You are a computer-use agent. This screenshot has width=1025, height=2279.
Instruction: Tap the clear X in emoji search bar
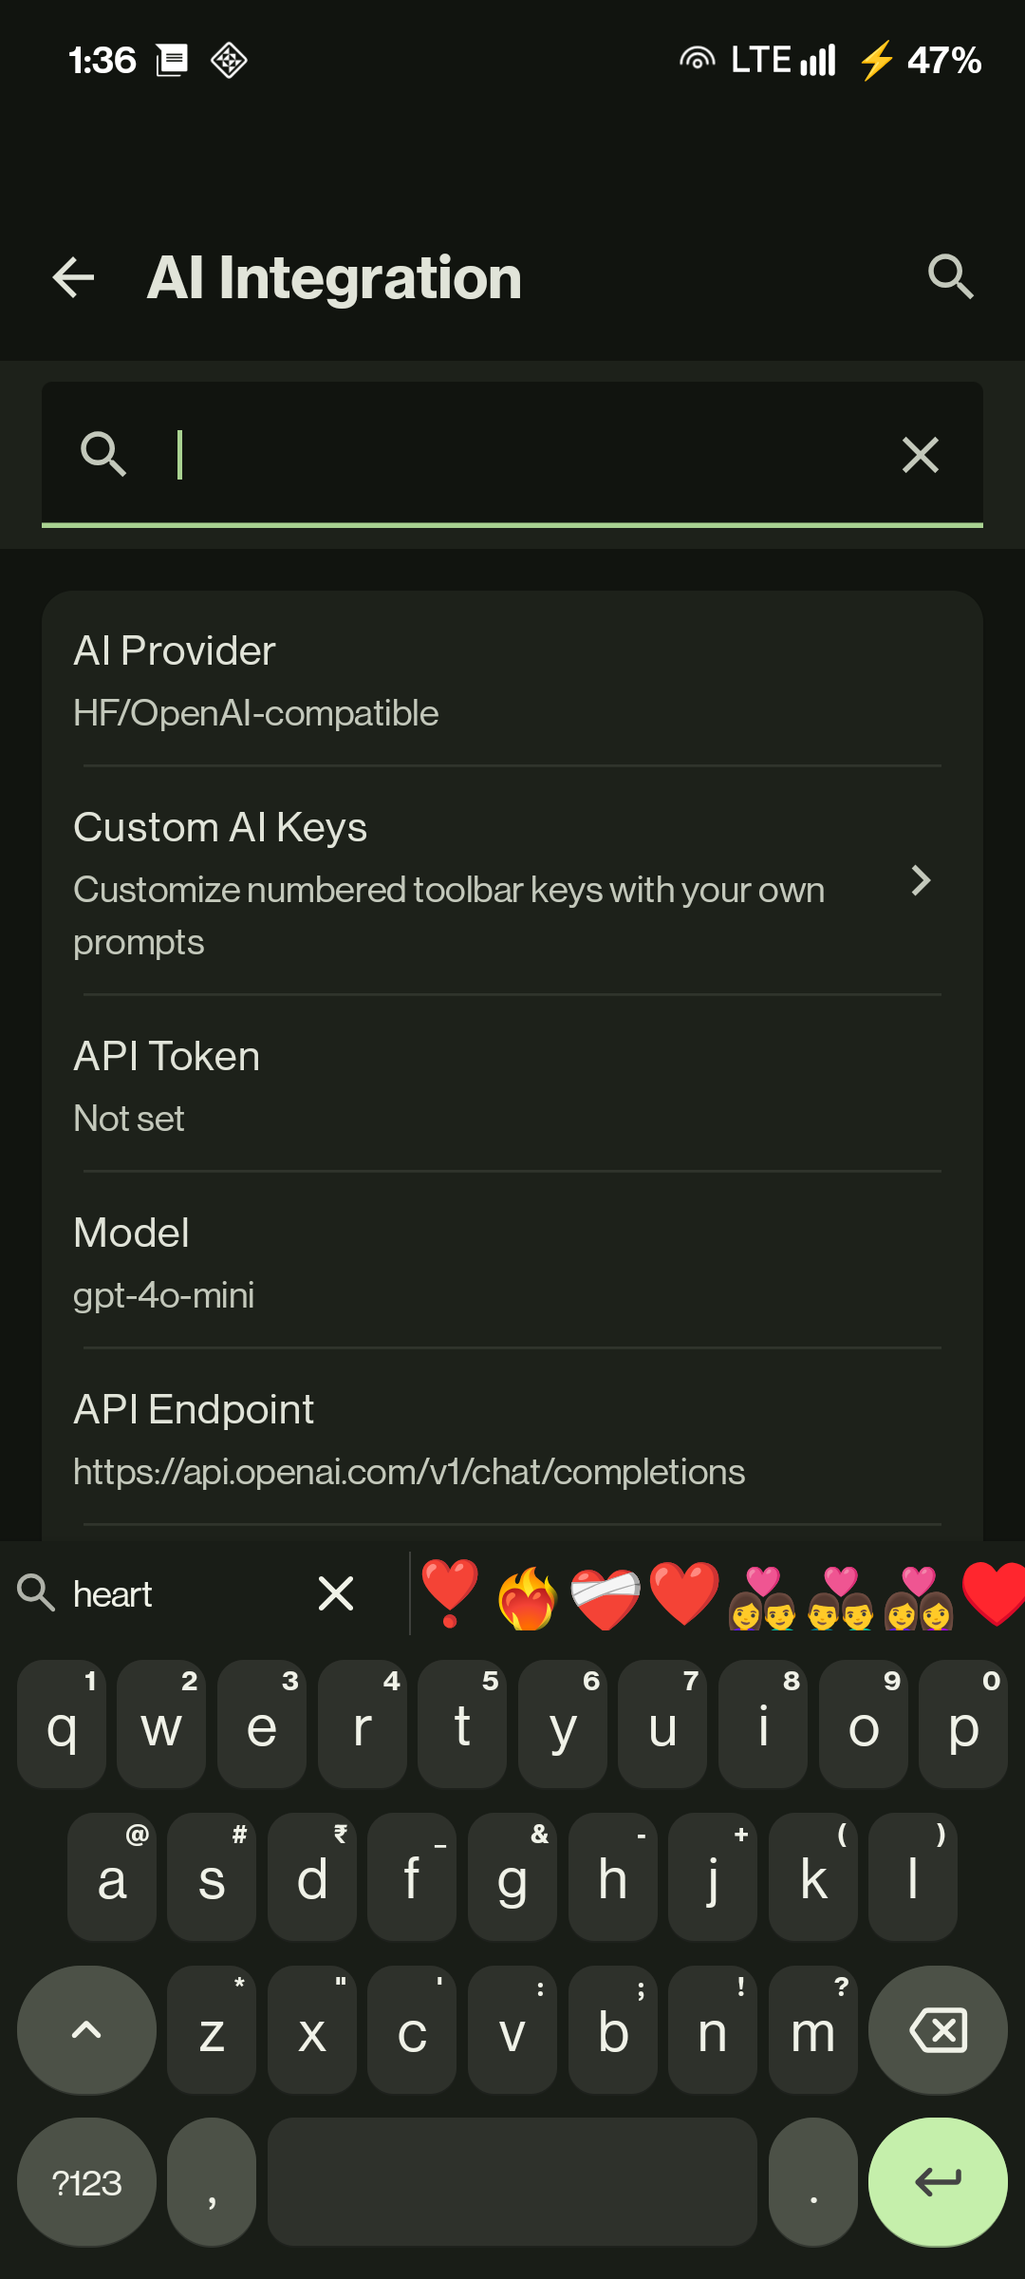[336, 1594]
